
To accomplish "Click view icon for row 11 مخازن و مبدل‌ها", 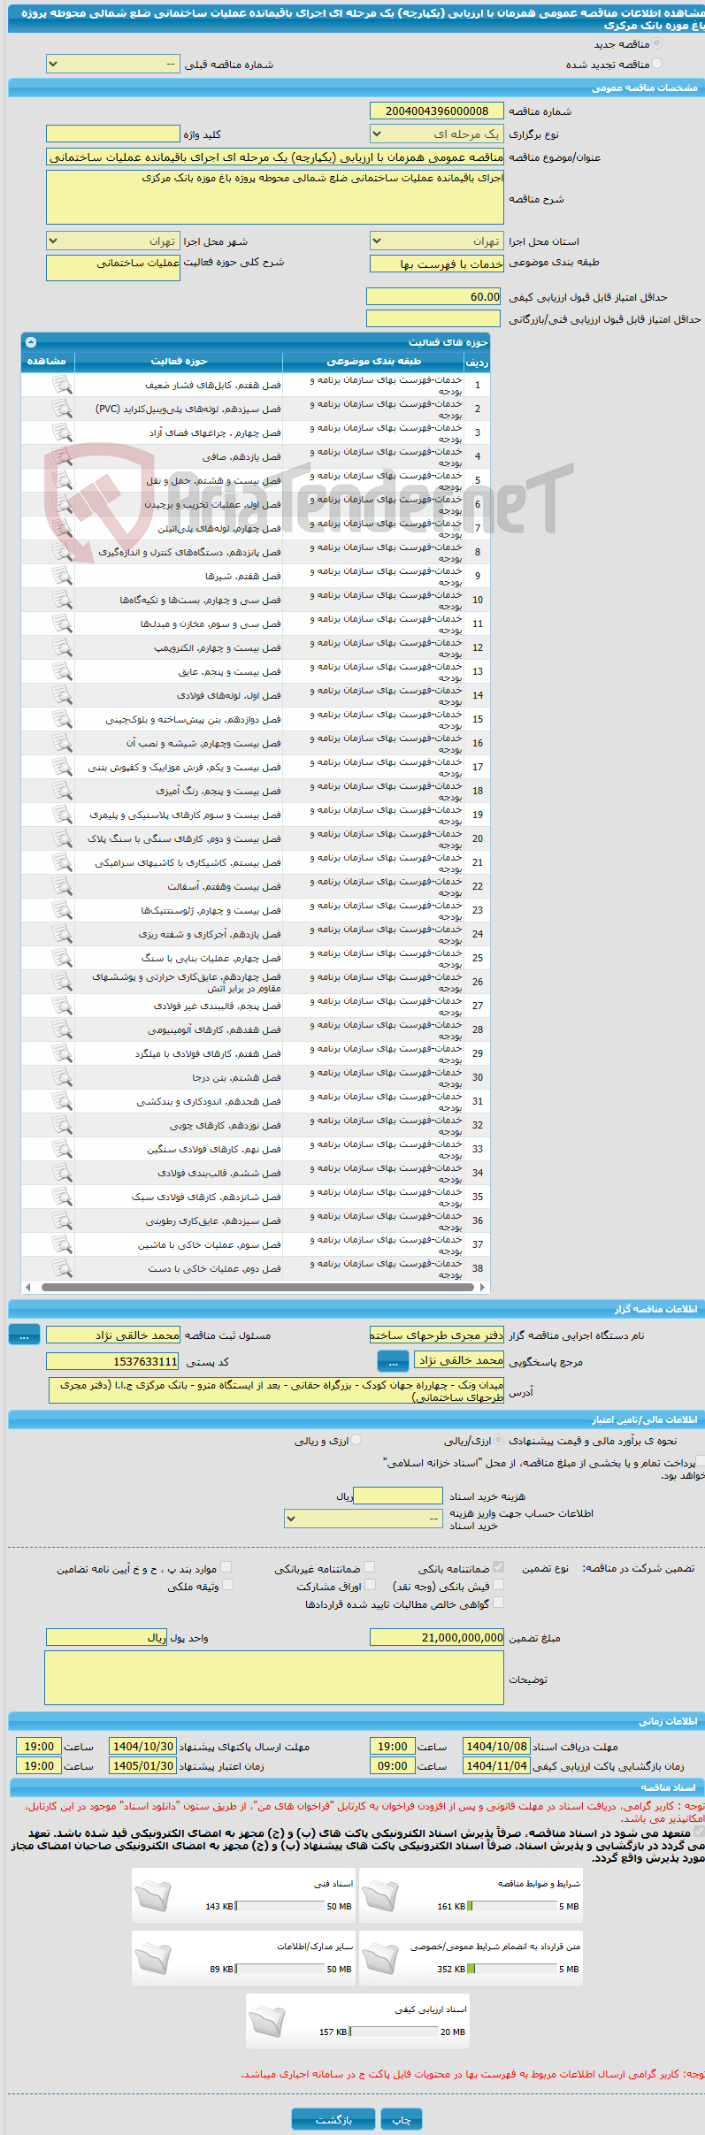I will click(62, 624).
